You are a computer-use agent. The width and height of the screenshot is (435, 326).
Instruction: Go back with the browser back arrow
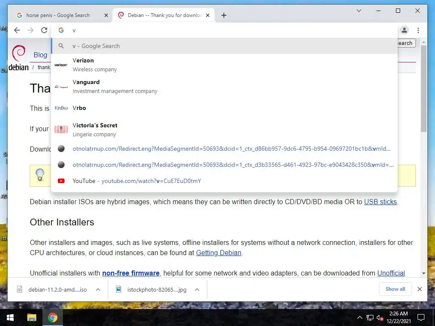[x=17, y=30]
